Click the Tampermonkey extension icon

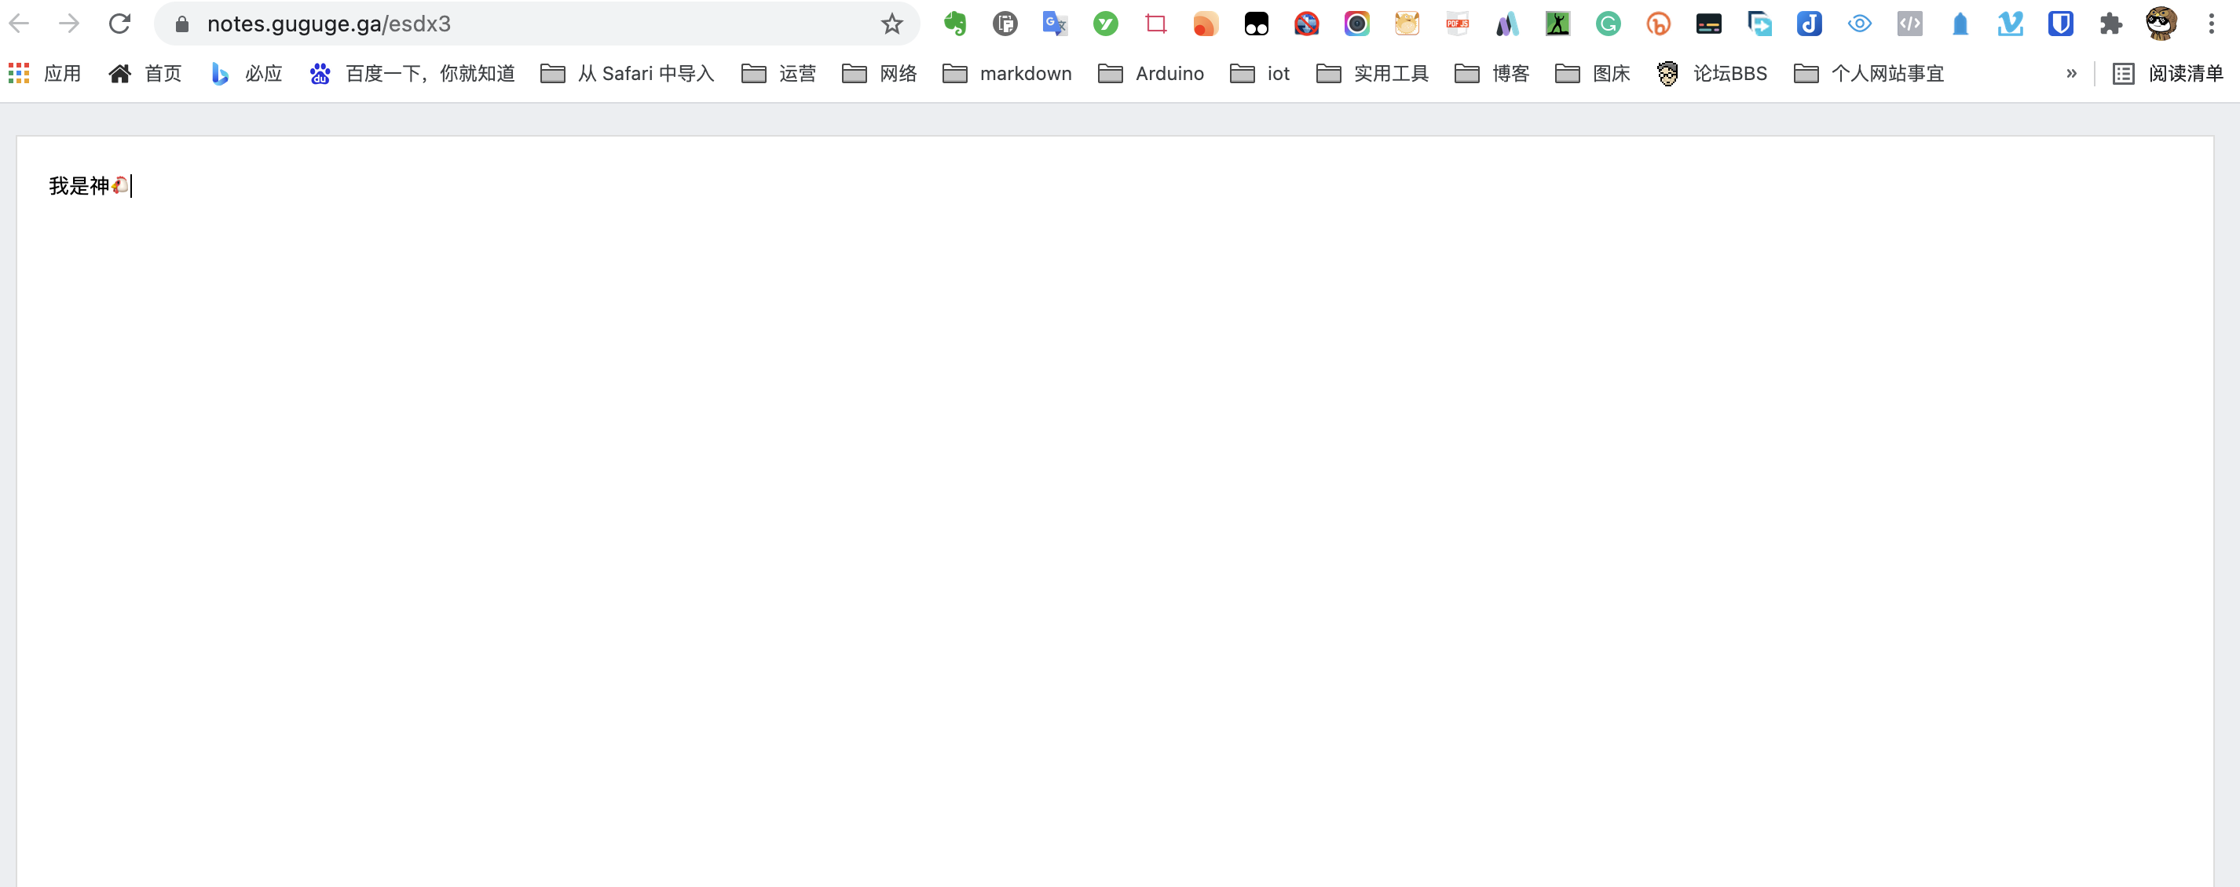1257,24
